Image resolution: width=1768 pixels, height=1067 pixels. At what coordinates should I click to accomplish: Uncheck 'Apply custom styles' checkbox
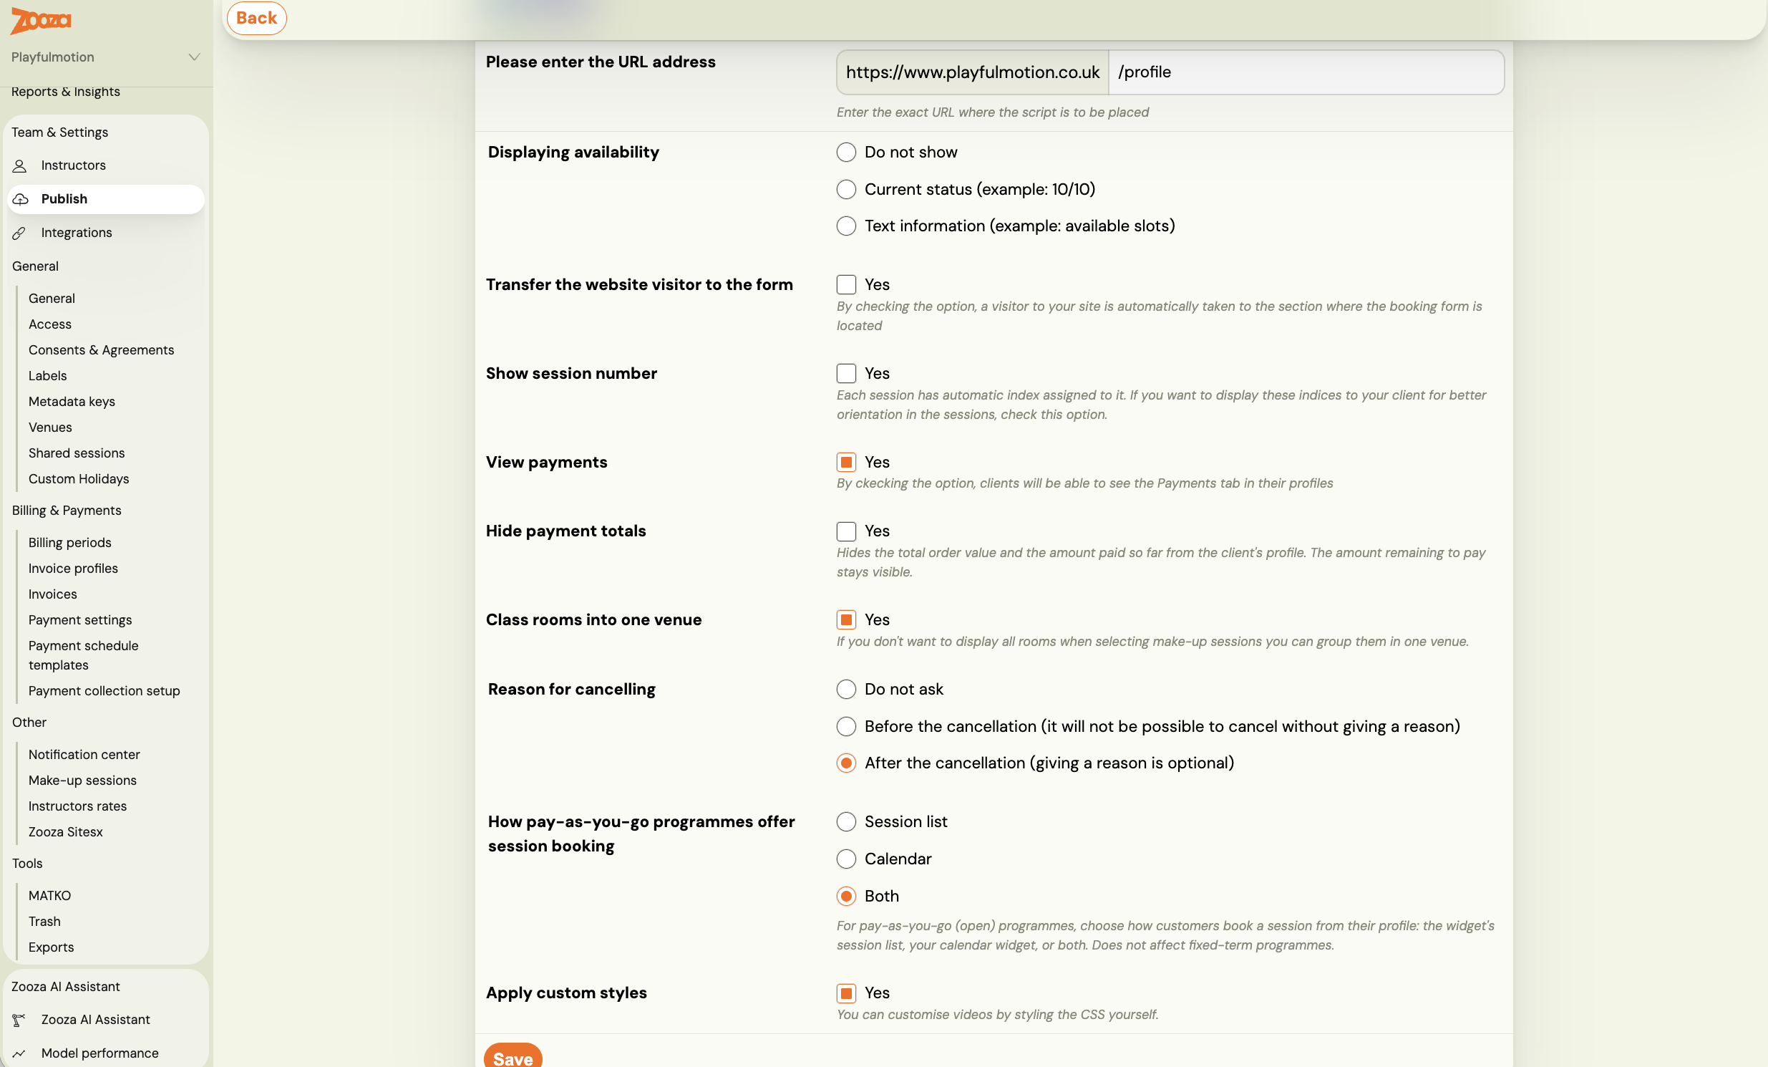point(847,994)
